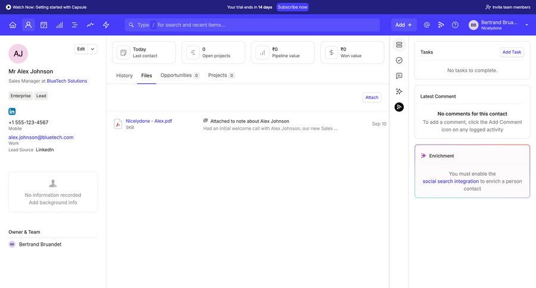Open the mentions @ icon

pyautogui.click(x=426, y=25)
